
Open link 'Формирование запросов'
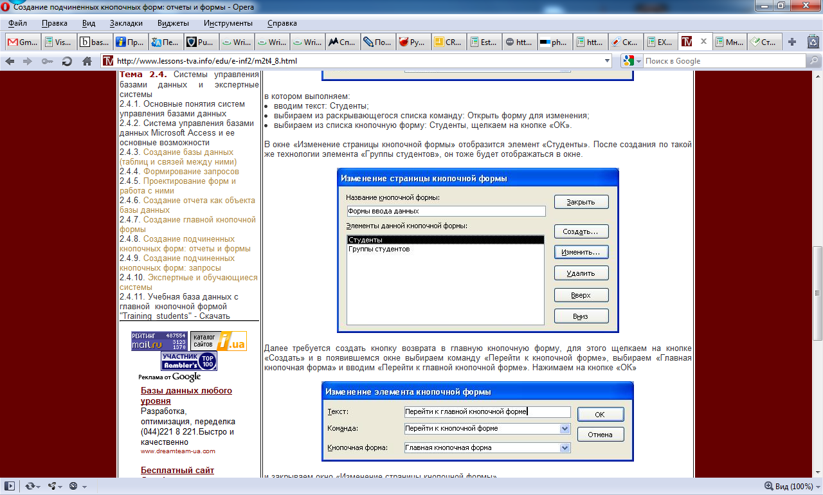[x=191, y=172]
